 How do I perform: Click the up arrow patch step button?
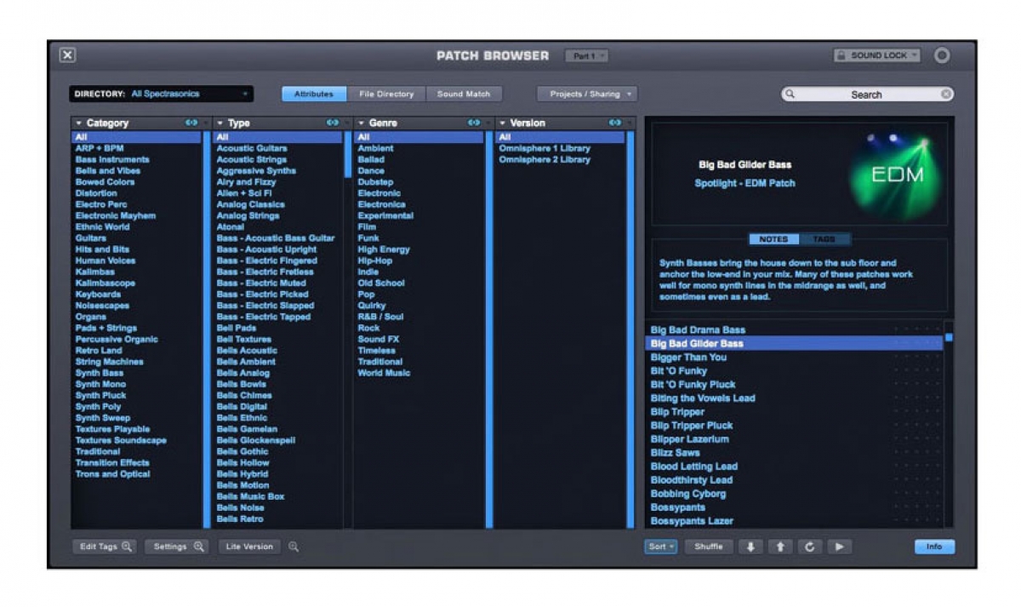click(x=780, y=547)
